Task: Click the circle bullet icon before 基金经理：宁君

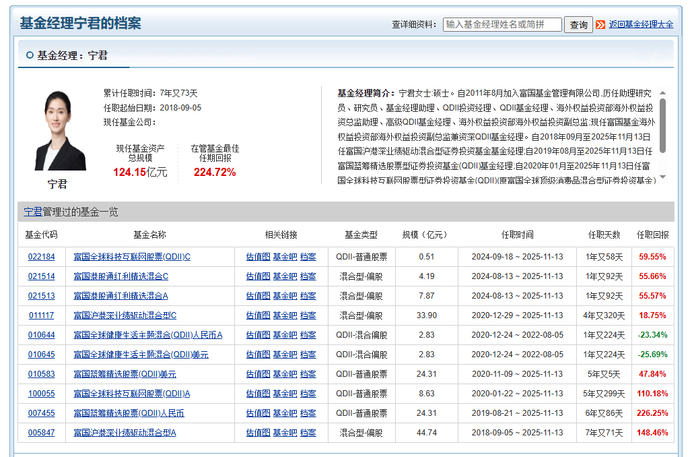Action: coord(30,55)
